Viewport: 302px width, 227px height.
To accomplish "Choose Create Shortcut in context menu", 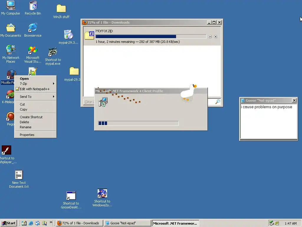I will (35, 117).
